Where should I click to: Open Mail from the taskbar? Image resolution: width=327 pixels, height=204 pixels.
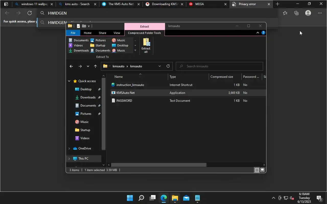click(186, 198)
